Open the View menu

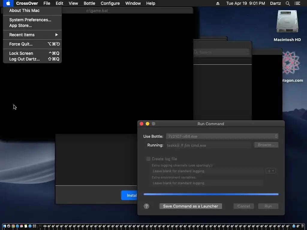point(73,3)
